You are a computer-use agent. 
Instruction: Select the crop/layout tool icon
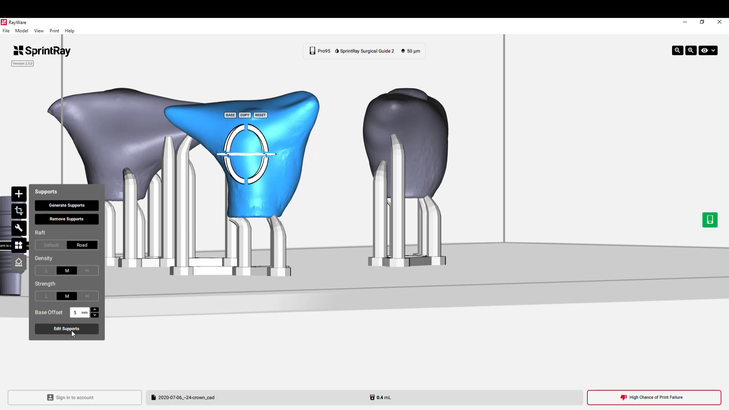click(19, 211)
